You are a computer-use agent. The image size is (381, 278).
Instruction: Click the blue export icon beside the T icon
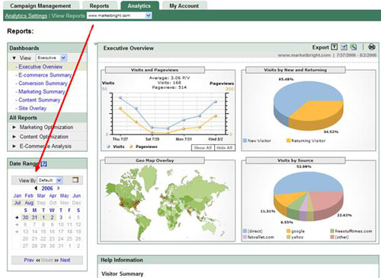point(344,47)
